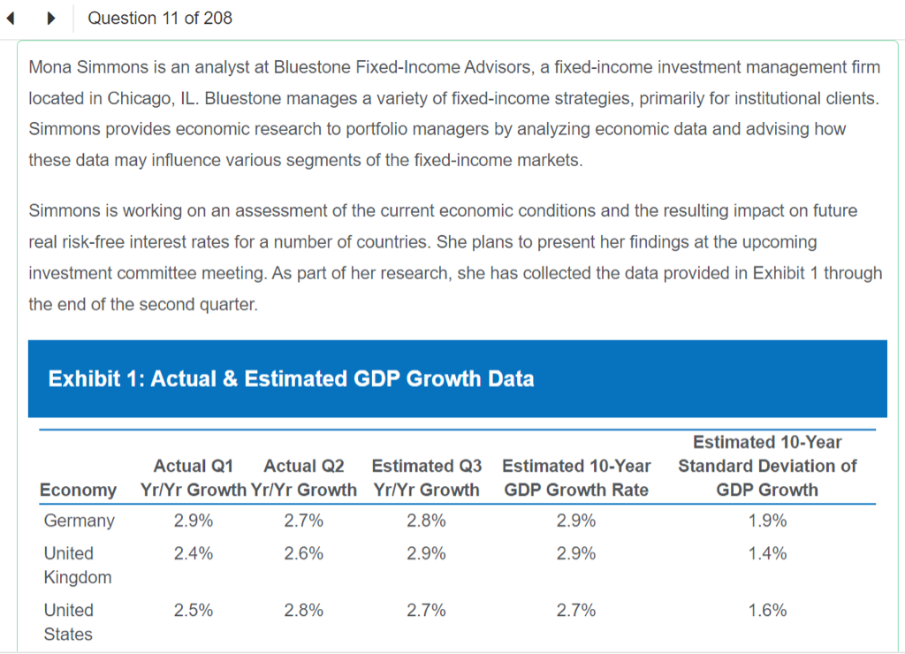Screen dimensions: 905x654
Task: Advance to the next question arrow
Action: click(x=52, y=18)
